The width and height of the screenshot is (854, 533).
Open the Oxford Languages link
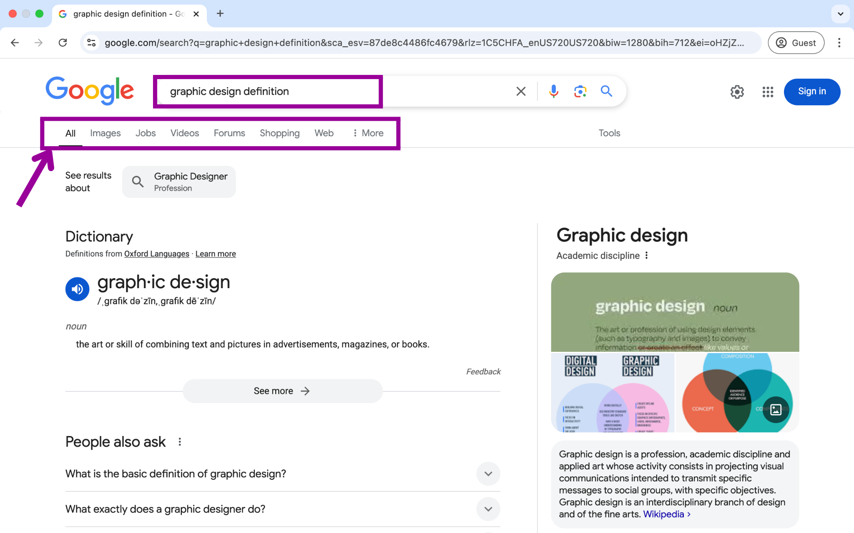click(157, 254)
